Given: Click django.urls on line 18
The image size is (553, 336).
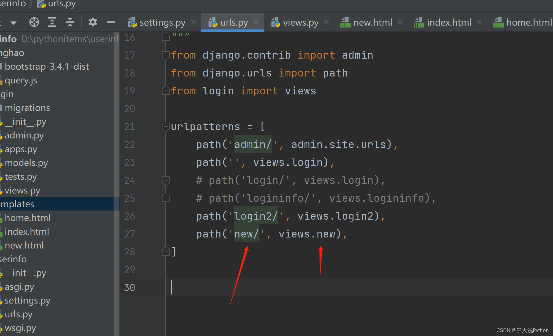Looking at the screenshot, I should 237,73.
